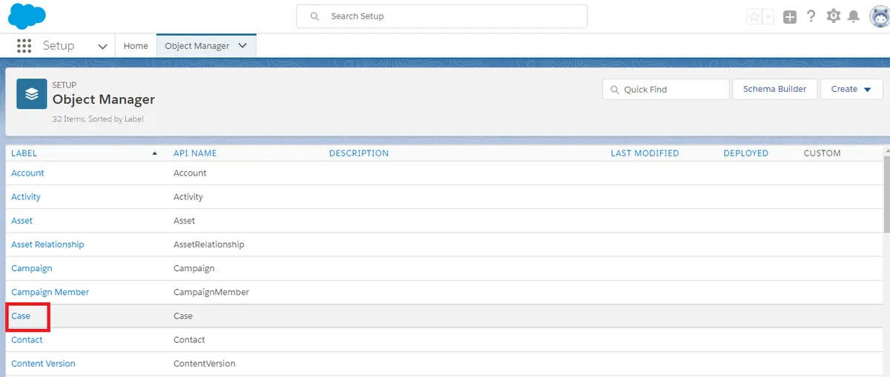The image size is (890, 377).
Task: Open the global actions plus icon
Action: click(790, 17)
